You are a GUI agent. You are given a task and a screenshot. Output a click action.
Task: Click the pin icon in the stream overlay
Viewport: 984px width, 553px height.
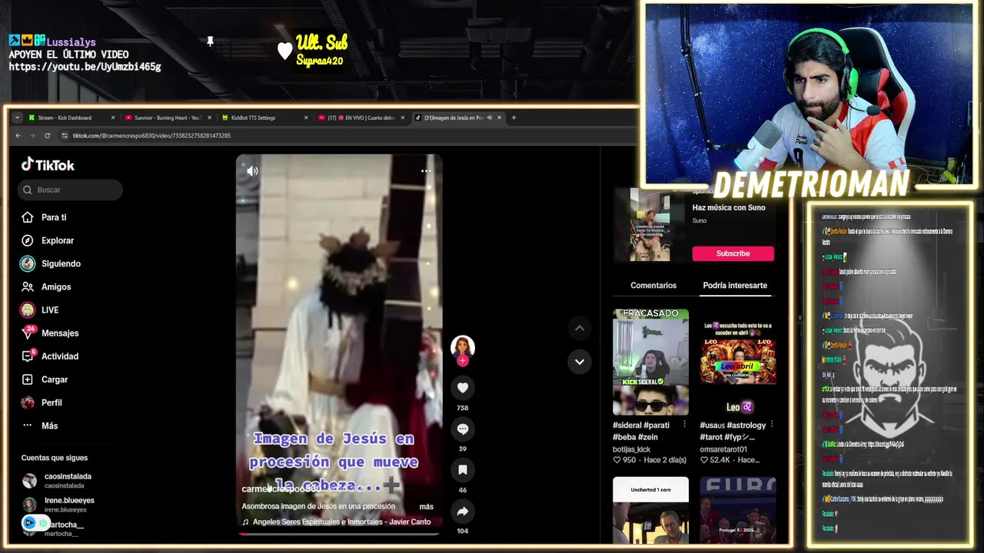[x=210, y=41]
